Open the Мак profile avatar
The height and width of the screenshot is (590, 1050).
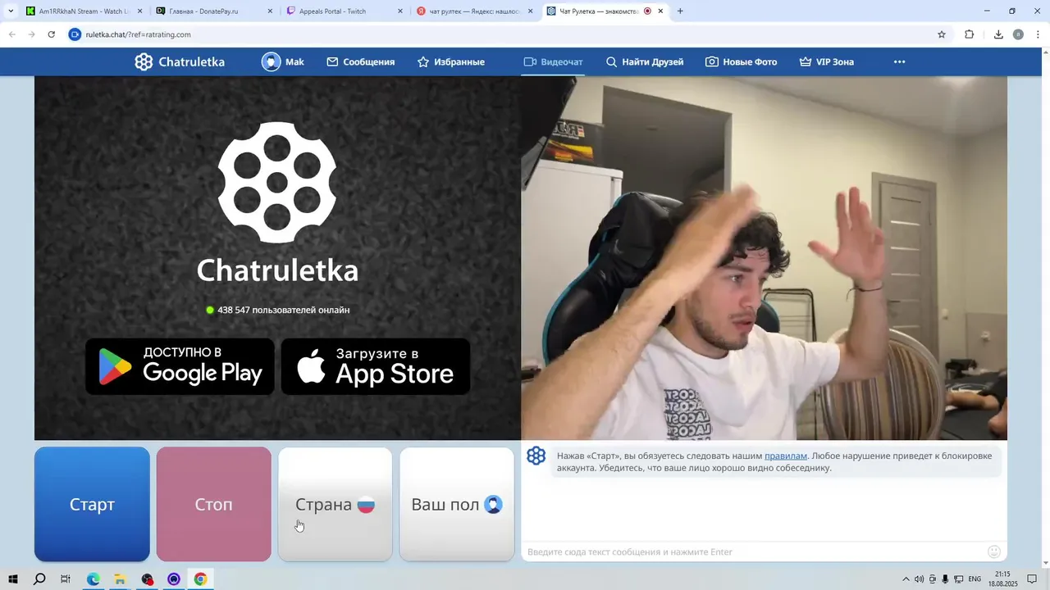click(x=271, y=61)
